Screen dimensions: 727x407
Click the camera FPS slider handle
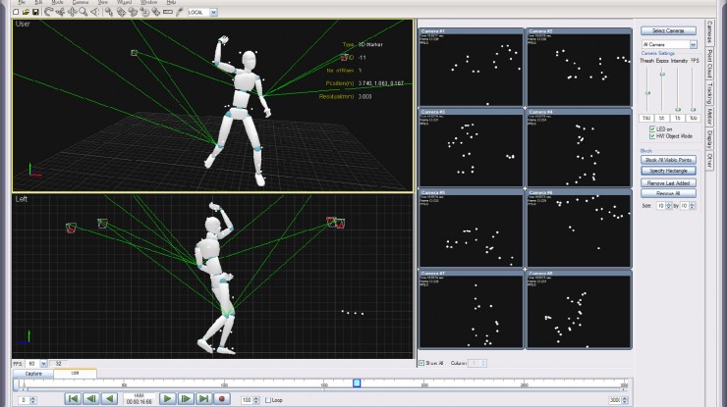(x=693, y=109)
